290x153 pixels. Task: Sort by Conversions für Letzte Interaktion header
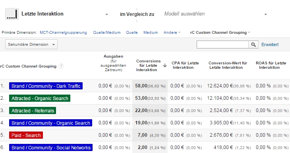click(x=148, y=66)
